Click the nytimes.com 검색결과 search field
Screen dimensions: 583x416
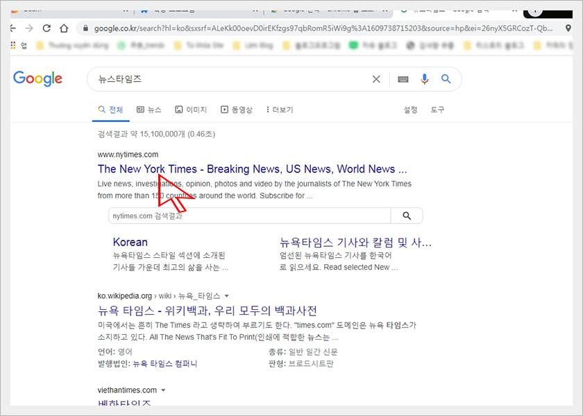(249, 216)
